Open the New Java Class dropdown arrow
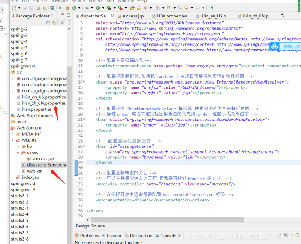 79,8
